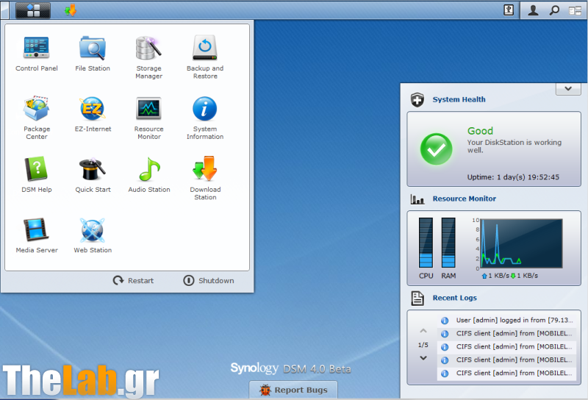Open Resource Monitor app icon
Viewport: 588px width, 400px height.
point(149,117)
